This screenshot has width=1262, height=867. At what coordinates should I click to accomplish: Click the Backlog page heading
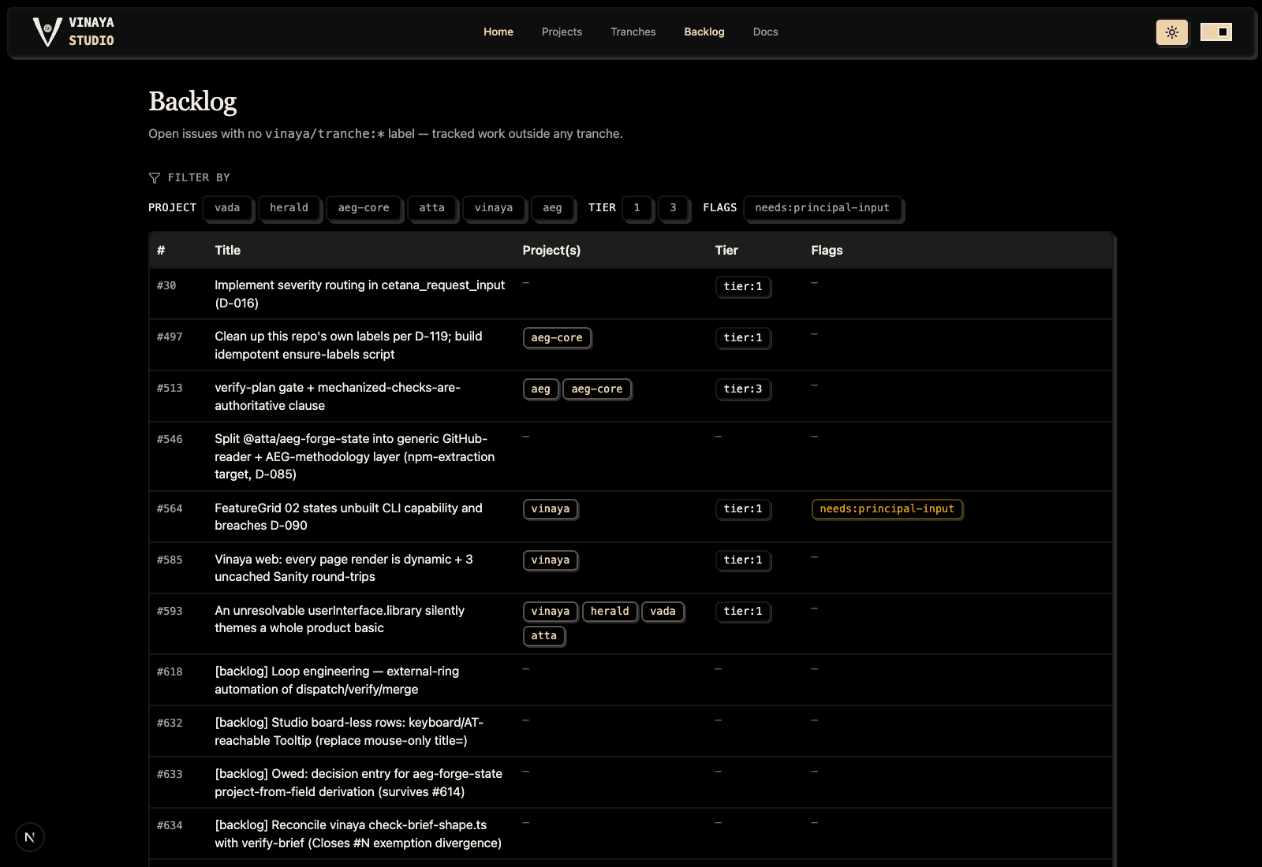(x=192, y=102)
